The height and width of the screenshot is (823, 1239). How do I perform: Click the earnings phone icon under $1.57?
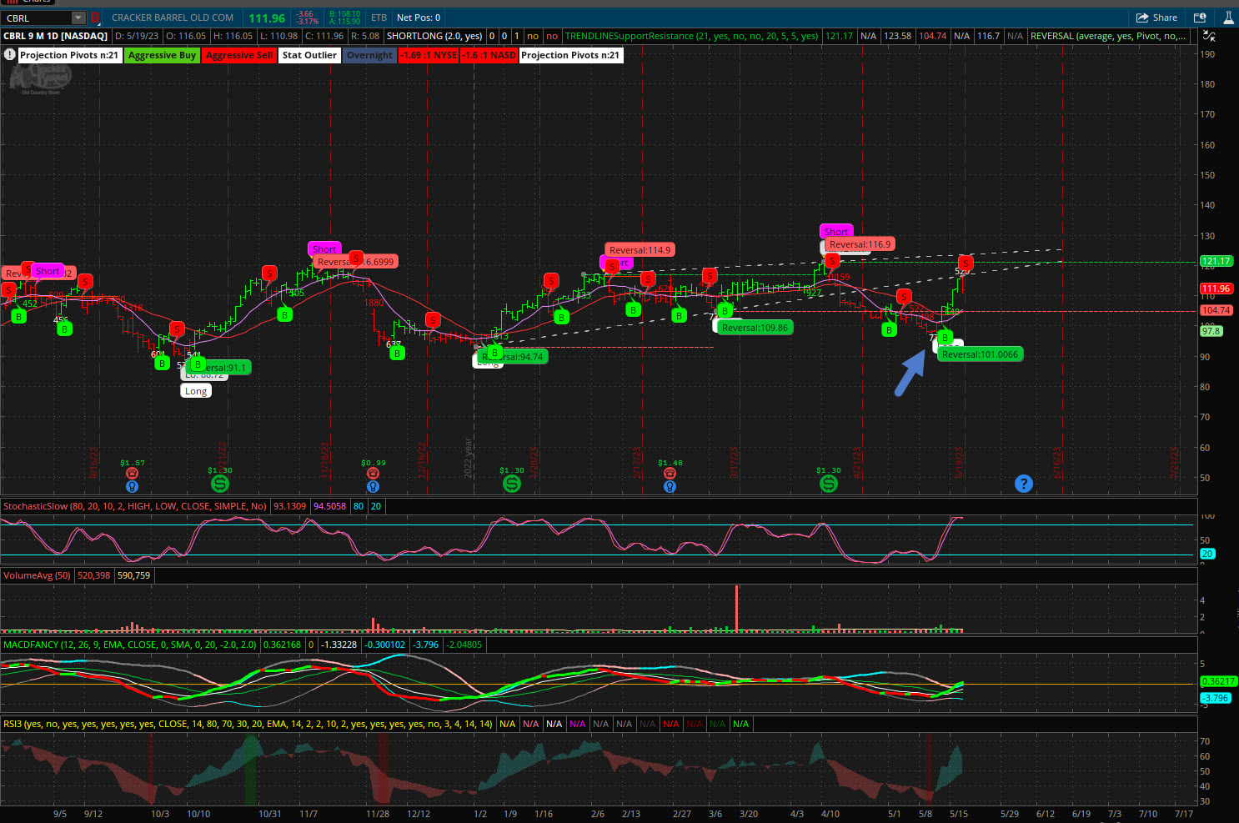pos(132,474)
